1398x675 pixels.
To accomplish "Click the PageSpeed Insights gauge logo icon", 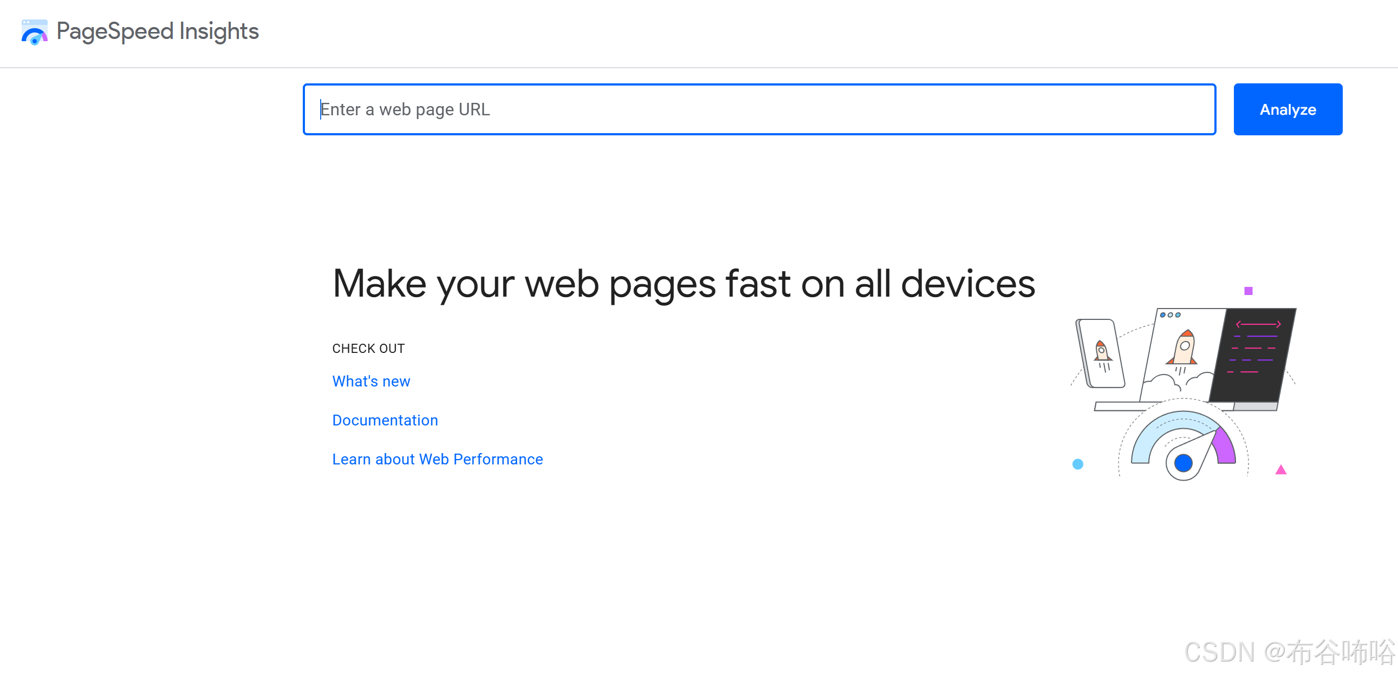I will [34, 32].
